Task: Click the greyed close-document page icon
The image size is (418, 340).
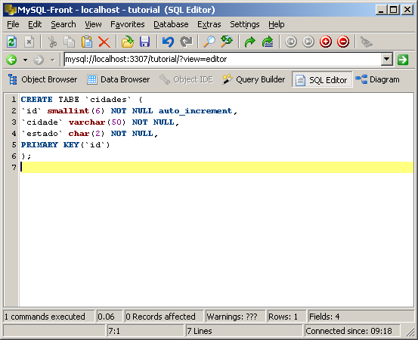Action: (x=29, y=42)
